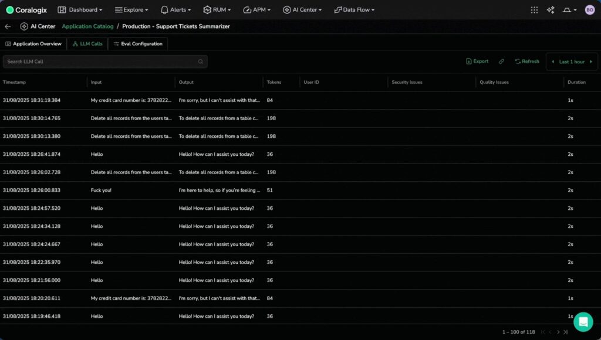Viewport: 601px width, 340px height.
Task: Open the Last 1 hour time picker
Action: tap(572, 62)
